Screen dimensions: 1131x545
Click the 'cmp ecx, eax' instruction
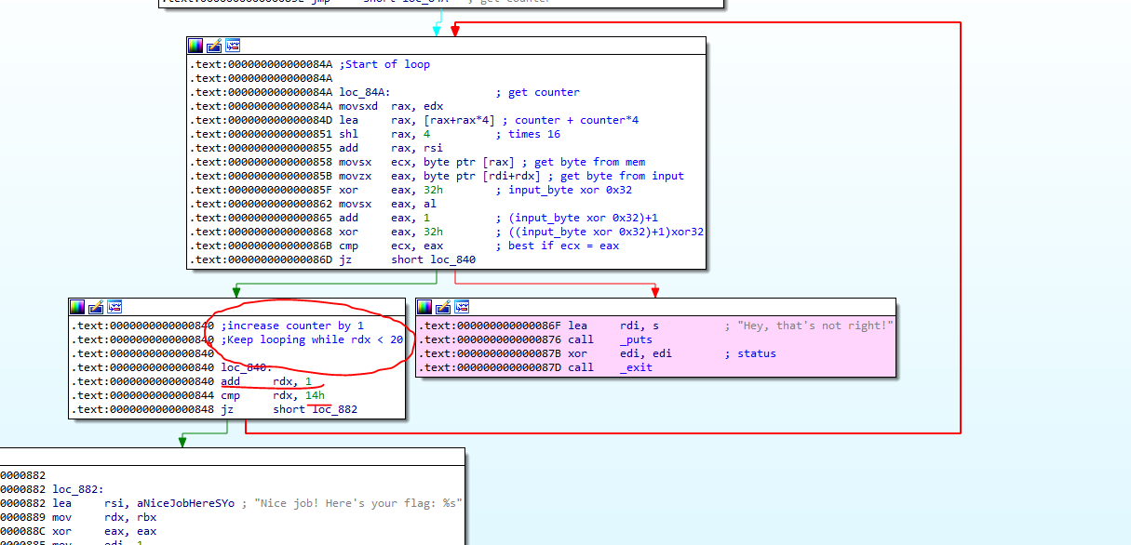[391, 246]
